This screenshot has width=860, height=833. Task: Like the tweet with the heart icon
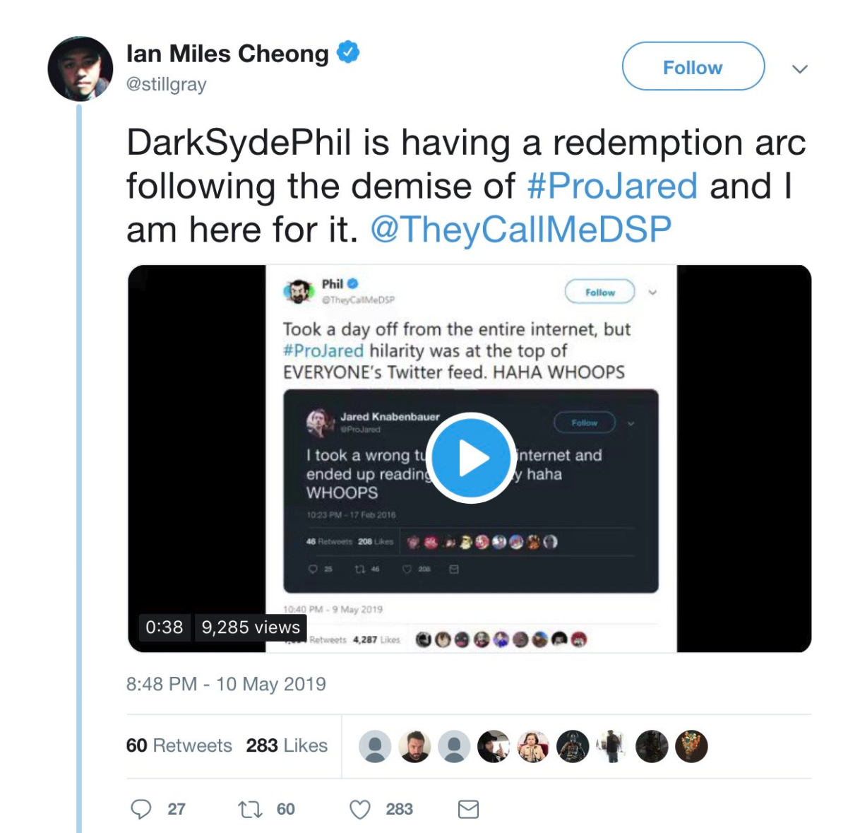point(360,809)
